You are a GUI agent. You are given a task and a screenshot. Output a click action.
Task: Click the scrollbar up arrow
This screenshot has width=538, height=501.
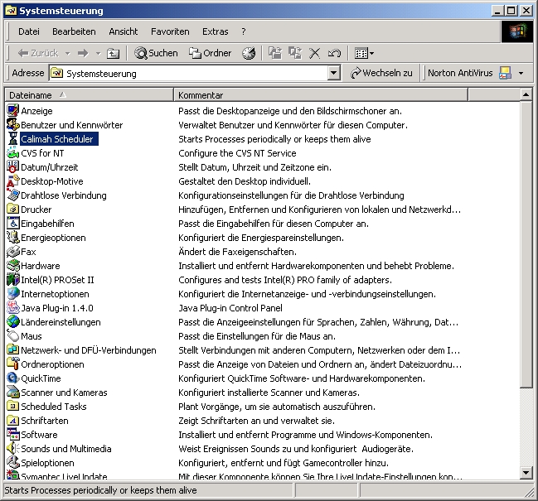tap(526, 94)
